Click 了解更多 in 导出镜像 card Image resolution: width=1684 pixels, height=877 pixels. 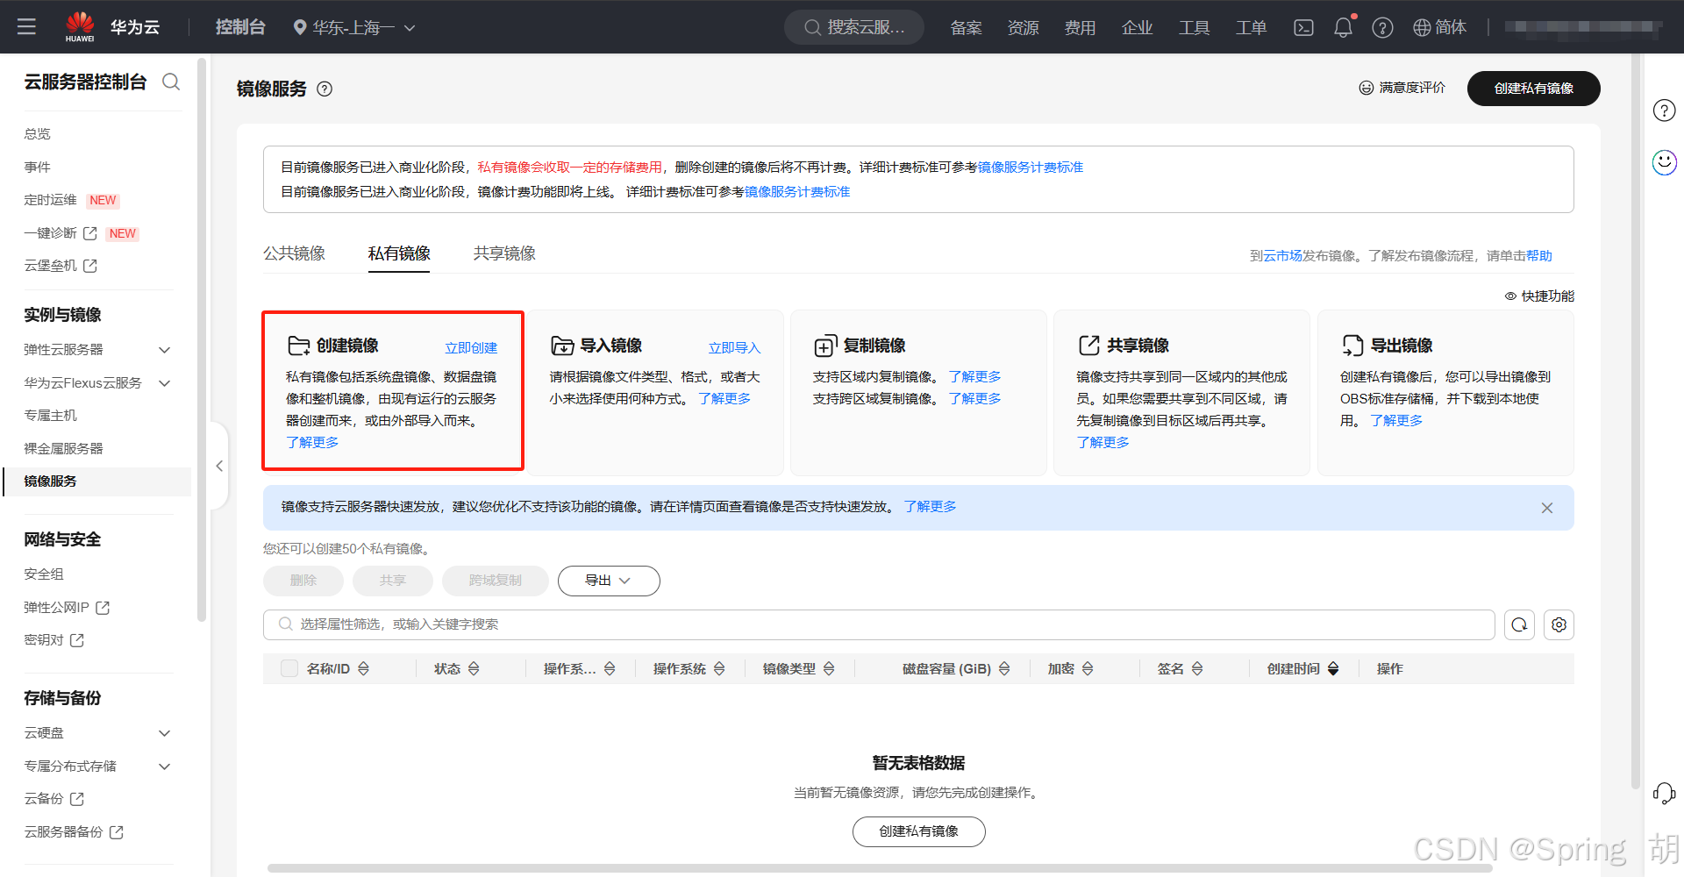coord(1396,421)
